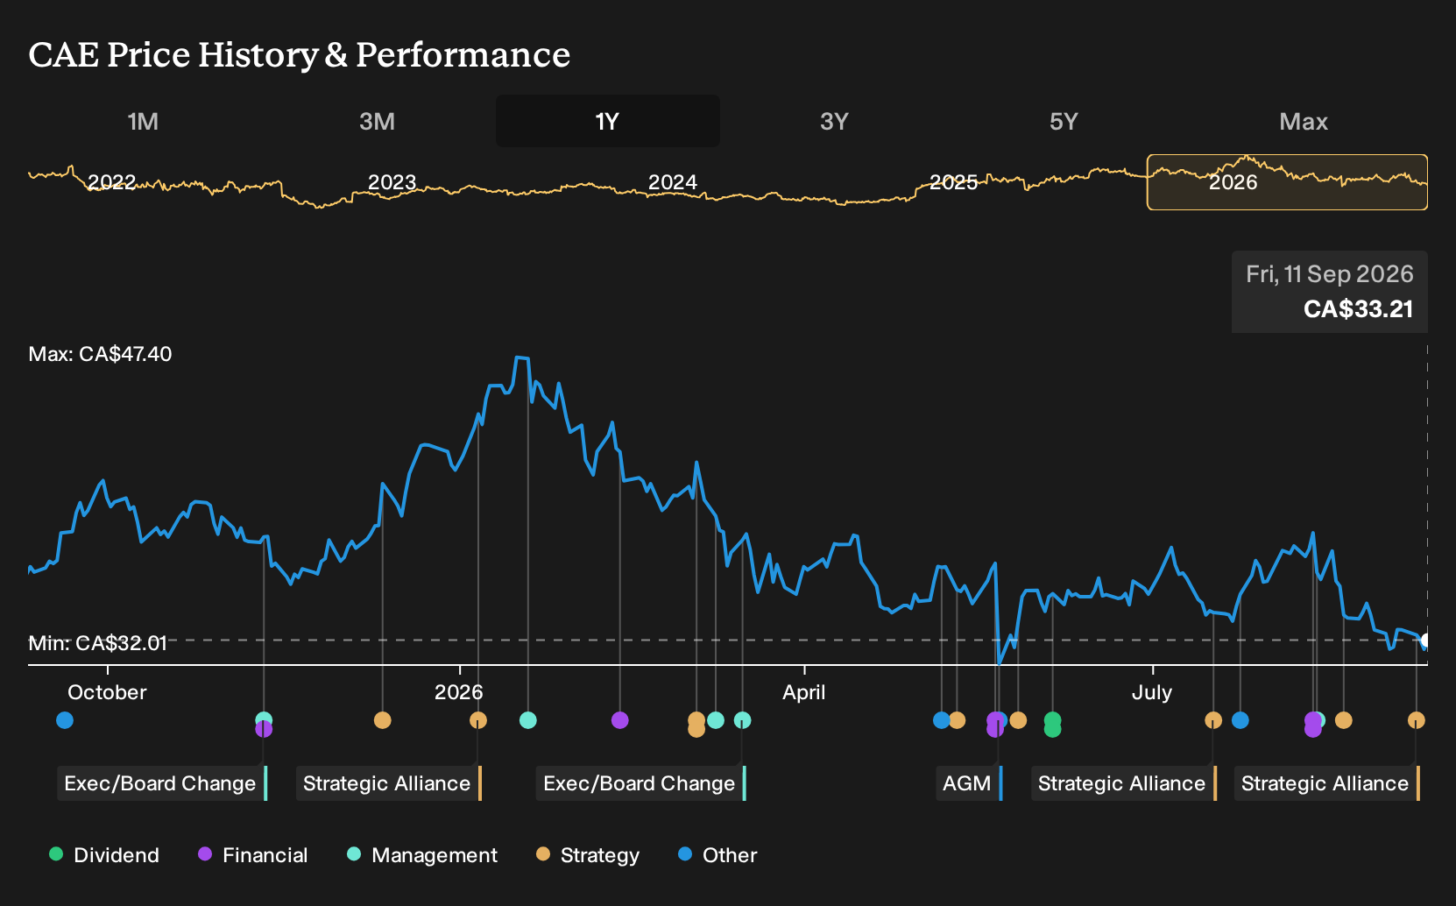Open the Strategic Alliance label right of AGM

[x=1124, y=783]
